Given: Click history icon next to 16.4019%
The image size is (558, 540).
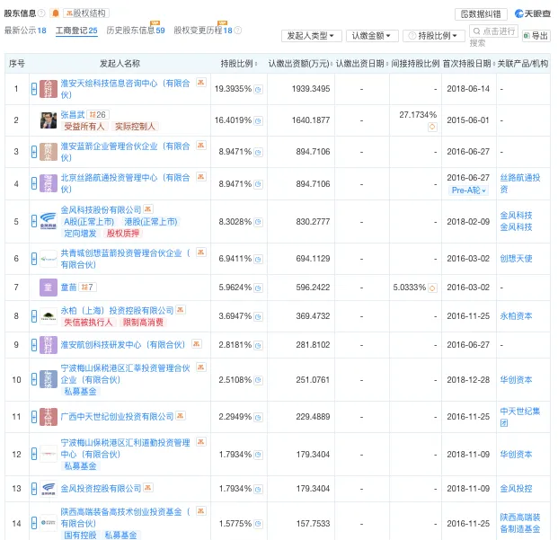Looking at the screenshot, I should 259,121.
